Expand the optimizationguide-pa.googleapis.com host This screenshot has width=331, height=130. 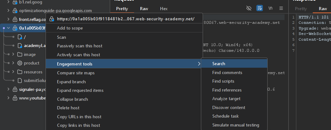[x=9, y=11]
